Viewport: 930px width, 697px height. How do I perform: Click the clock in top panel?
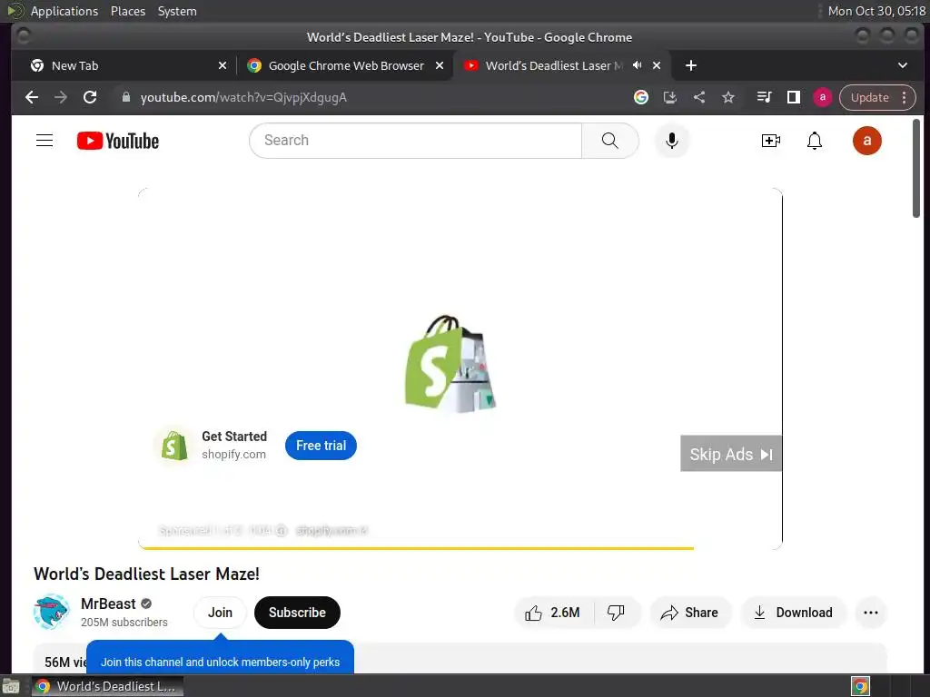coord(876,11)
